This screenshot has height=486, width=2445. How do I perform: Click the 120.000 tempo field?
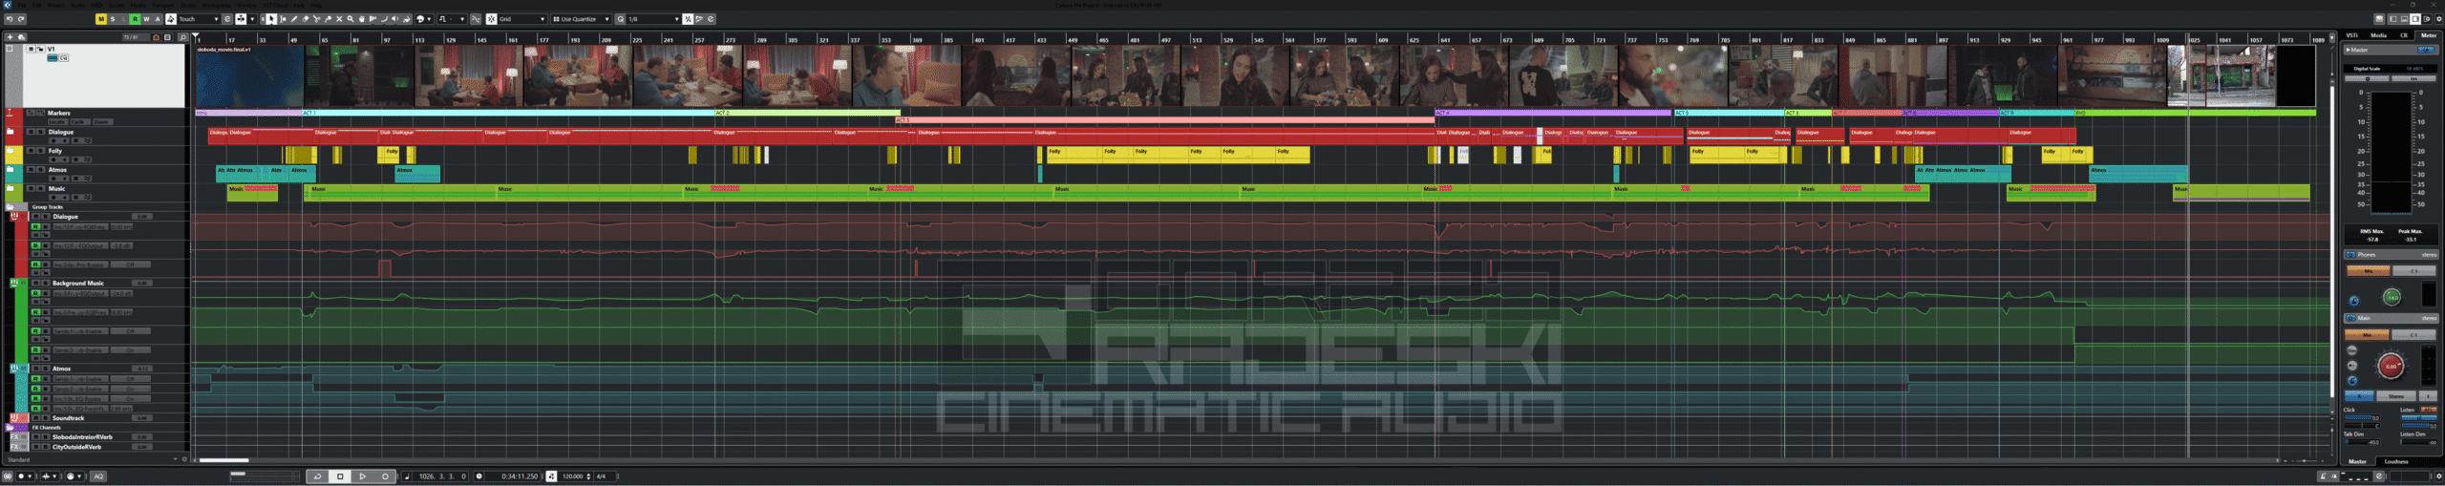coord(572,476)
